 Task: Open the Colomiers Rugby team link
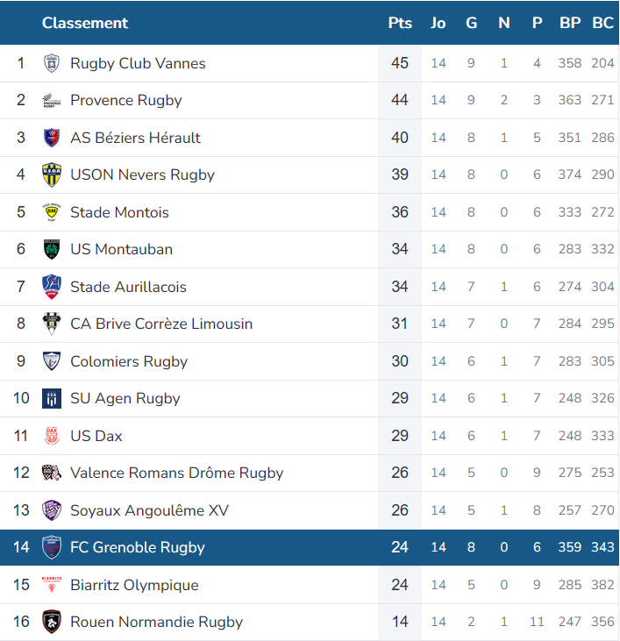(129, 361)
